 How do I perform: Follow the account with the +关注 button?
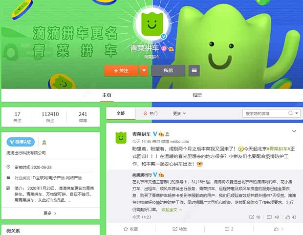point(121,70)
